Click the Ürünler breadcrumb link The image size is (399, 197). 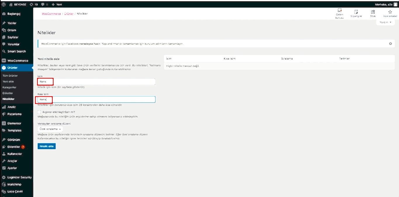(69, 14)
